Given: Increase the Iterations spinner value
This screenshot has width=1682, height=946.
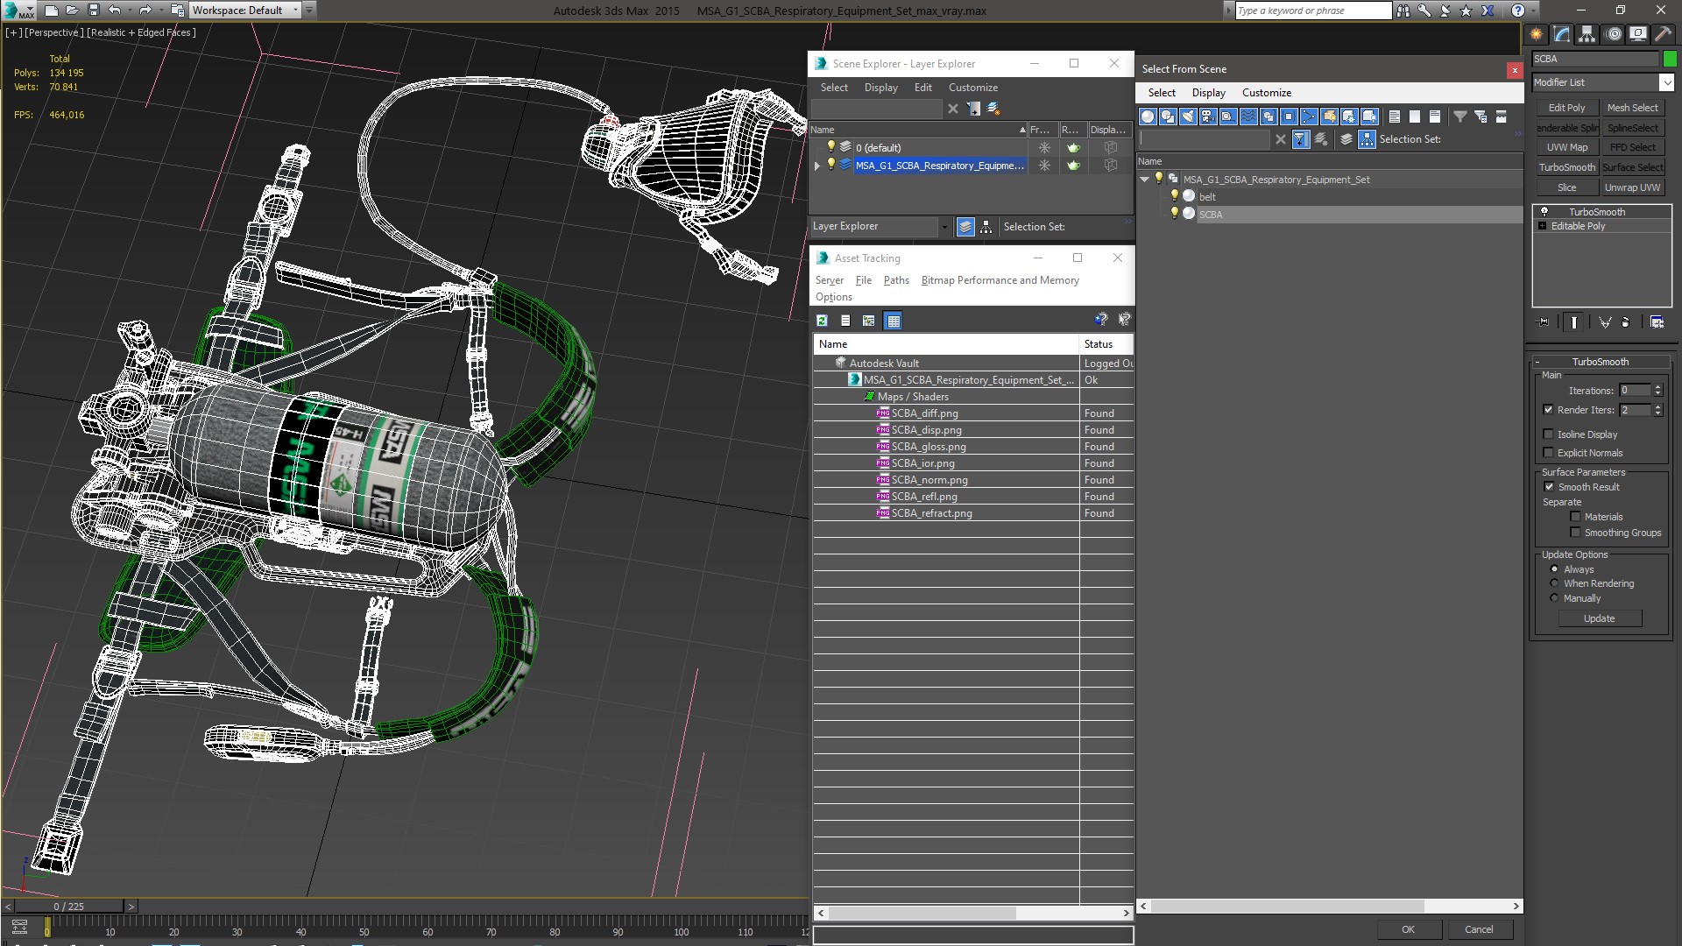Looking at the screenshot, I should coord(1657,387).
